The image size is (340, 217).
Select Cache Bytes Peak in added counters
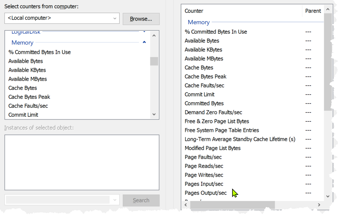205,77
